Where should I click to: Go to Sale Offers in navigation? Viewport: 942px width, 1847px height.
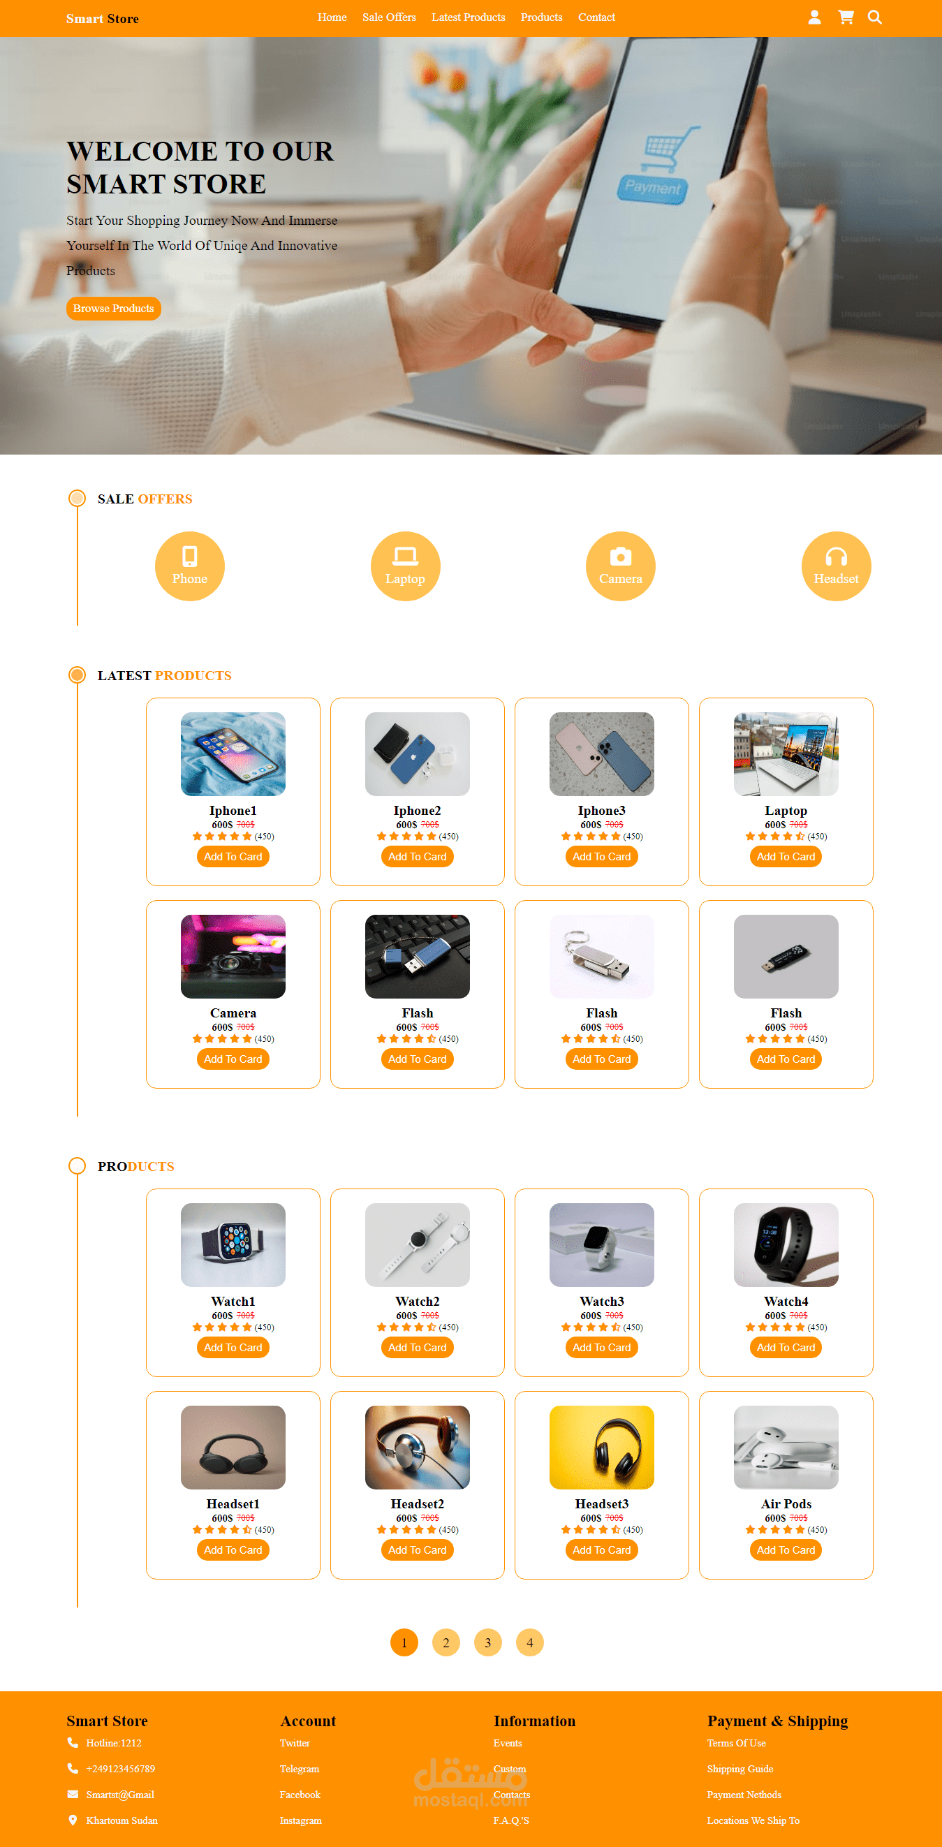click(x=388, y=17)
